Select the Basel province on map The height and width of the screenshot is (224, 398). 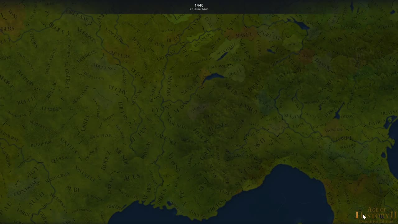click(244, 35)
